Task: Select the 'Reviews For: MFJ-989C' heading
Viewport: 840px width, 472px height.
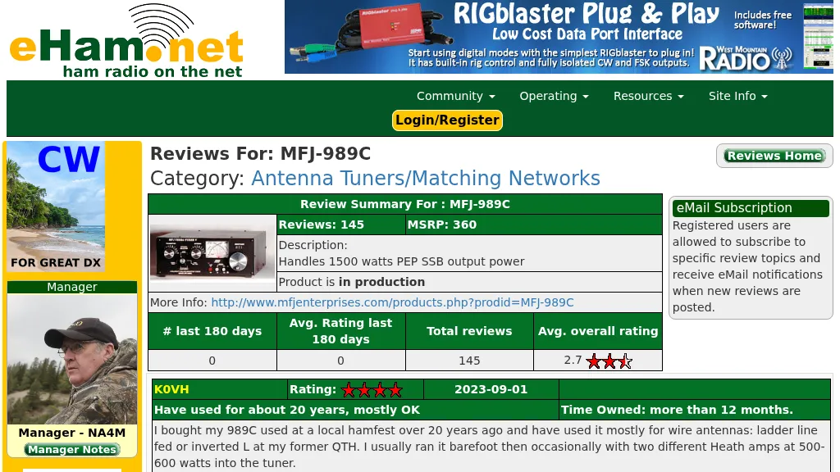Action: point(260,153)
